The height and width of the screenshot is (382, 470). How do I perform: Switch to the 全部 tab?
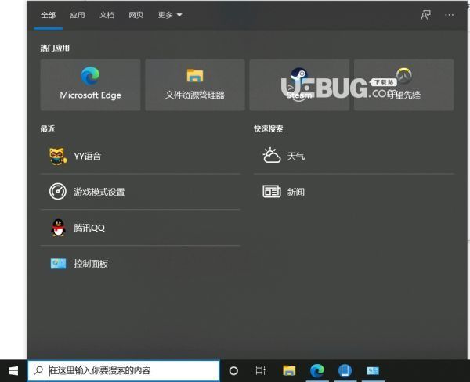(x=49, y=15)
